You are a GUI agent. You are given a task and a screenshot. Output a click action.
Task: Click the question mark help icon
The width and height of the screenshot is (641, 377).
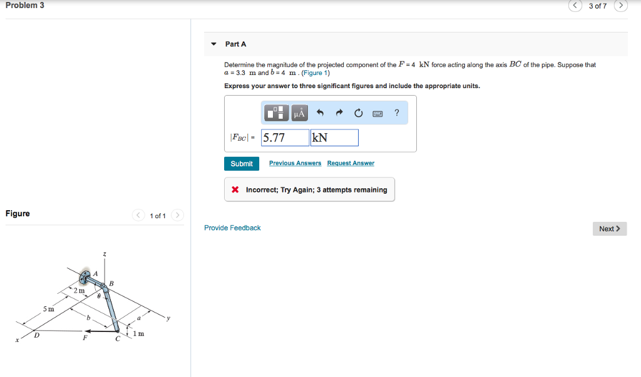tap(396, 113)
